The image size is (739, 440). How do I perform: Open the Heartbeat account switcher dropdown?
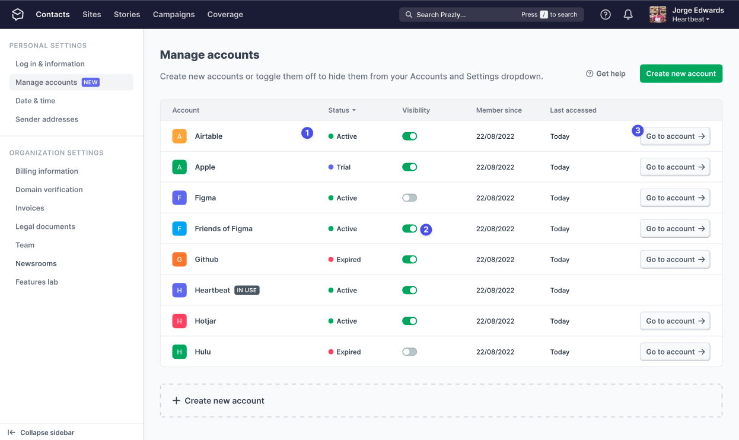(x=691, y=20)
